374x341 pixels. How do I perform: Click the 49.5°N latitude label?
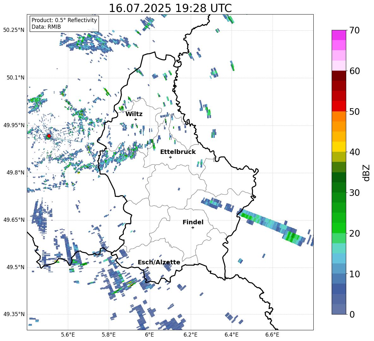coord(15,267)
